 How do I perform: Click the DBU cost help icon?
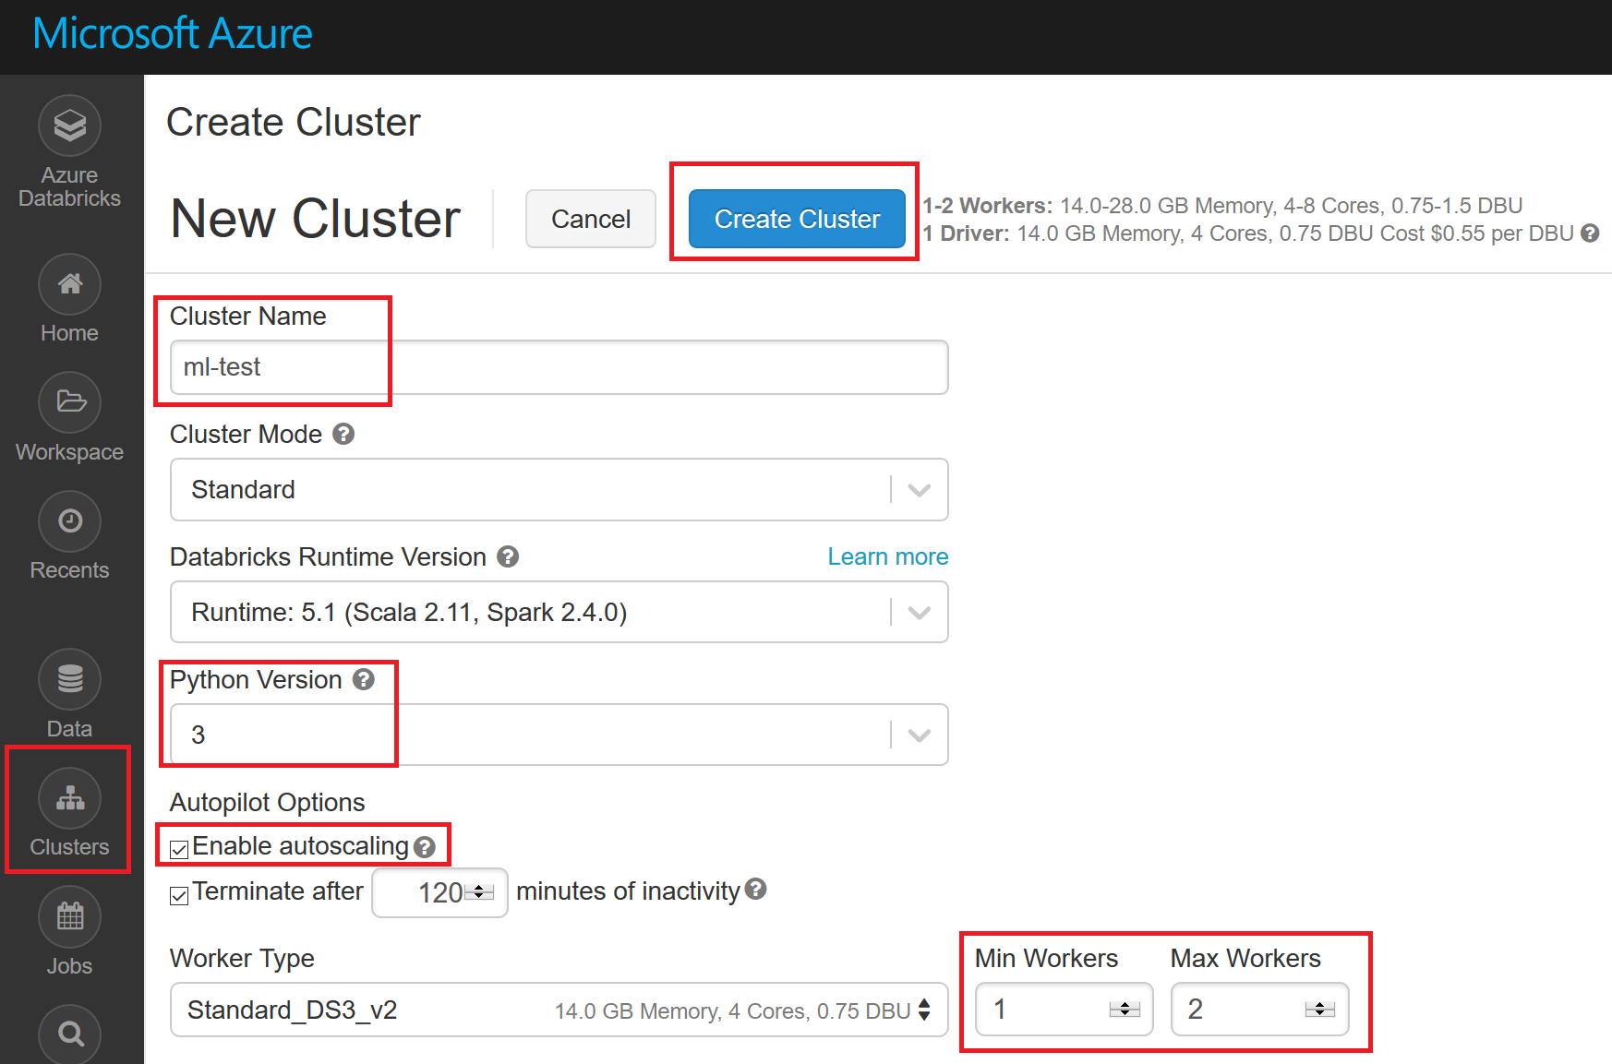pyautogui.click(x=1590, y=233)
